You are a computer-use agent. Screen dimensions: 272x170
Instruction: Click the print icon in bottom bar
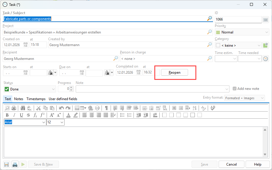pos(15,164)
